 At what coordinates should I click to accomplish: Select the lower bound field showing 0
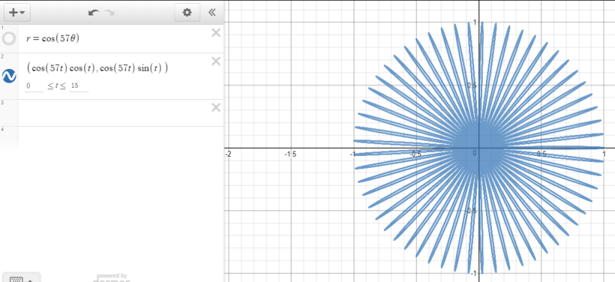(x=33, y=87)
